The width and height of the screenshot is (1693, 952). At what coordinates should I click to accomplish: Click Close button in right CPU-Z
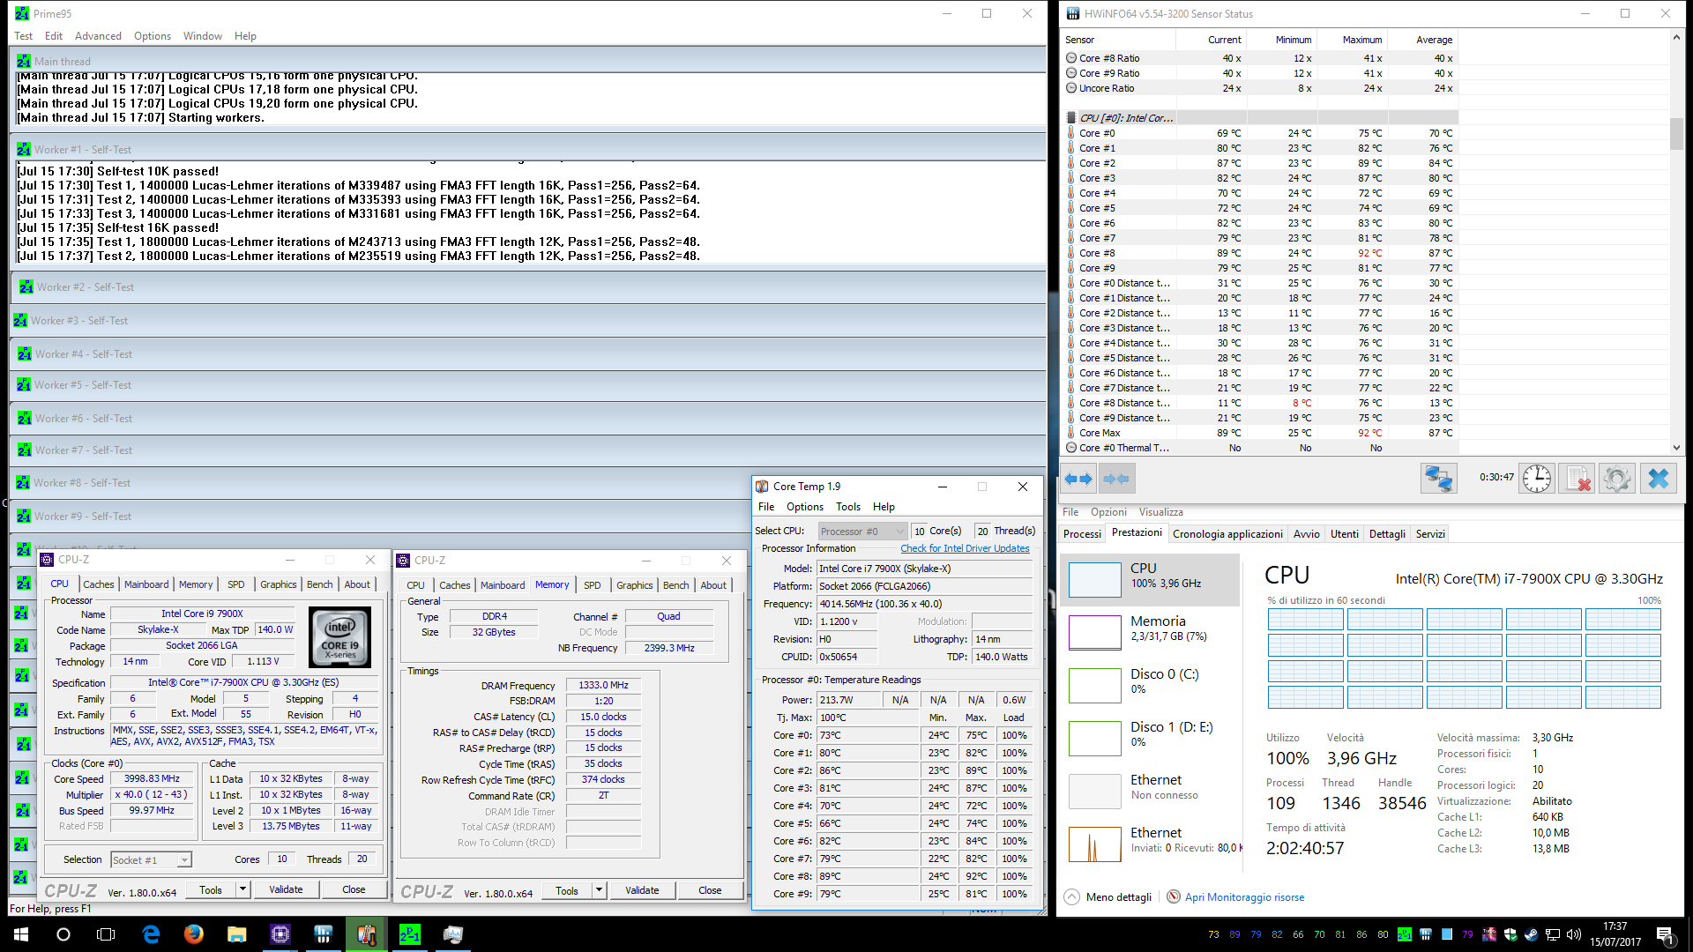pos(710,890)
